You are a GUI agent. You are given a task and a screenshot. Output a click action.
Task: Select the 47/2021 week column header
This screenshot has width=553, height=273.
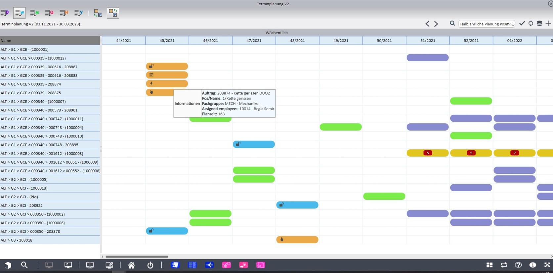(x=254, y=41)
